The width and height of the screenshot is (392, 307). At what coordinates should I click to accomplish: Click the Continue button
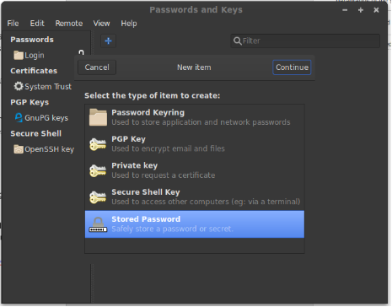coord(292,67)
